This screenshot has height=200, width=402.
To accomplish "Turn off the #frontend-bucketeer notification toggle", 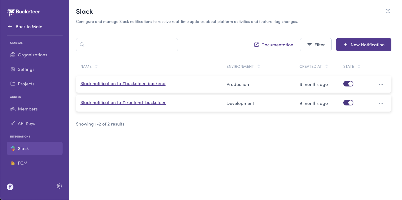I will [x=348, y=102].
